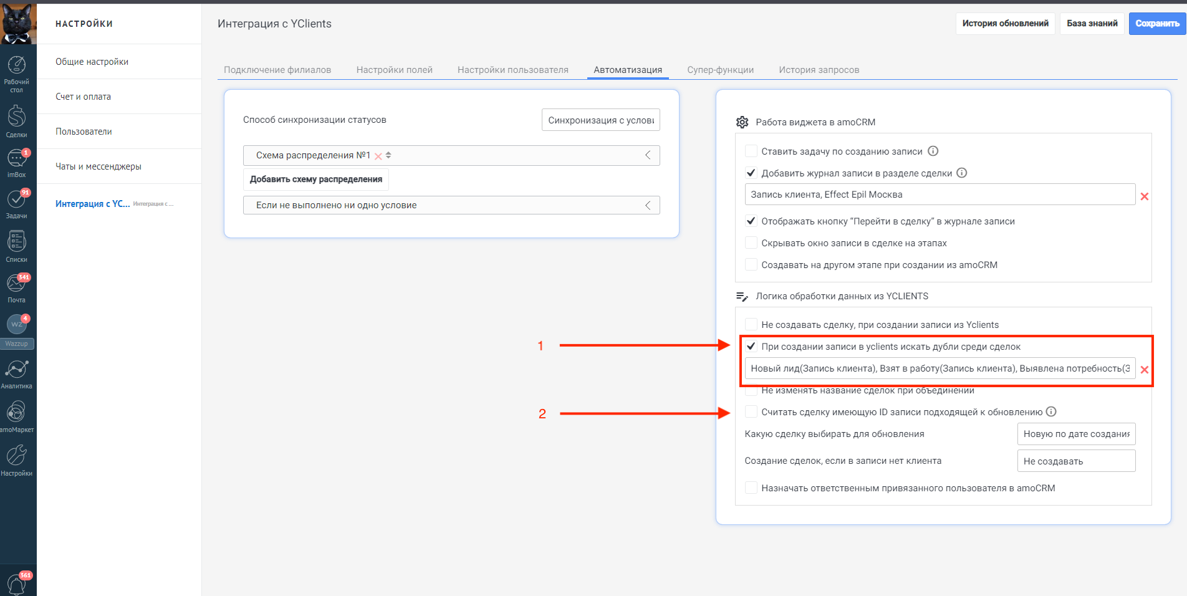1187x596 pixels.
Task: Enable Ставить задачу по созданию записи
Action: (751, 151)
